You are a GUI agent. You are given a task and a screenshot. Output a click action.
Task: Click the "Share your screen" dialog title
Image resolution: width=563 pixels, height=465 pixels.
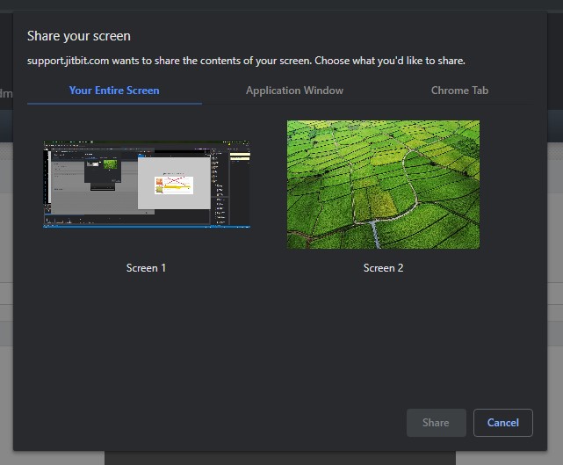click(79, 36)
